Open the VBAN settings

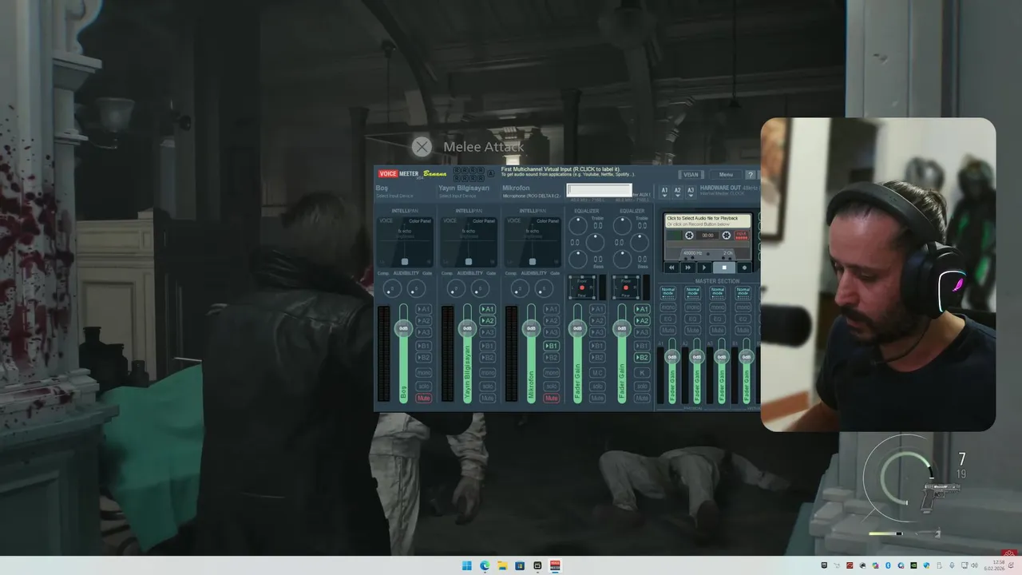pyautogui.click(x=691, y=174)
